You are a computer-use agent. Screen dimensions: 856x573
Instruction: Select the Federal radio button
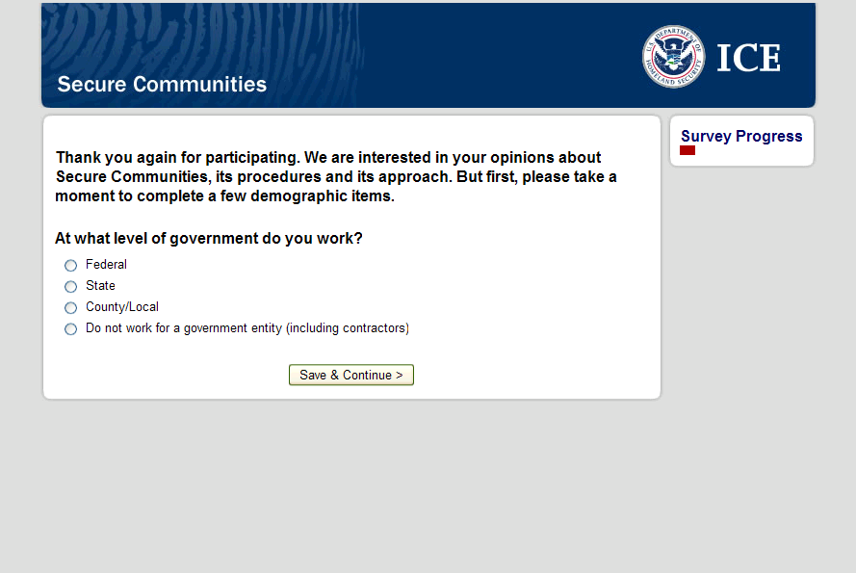[70, 266]
